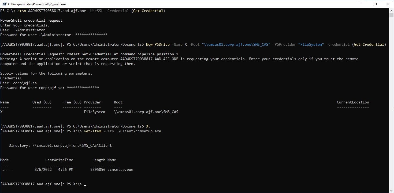Click the cmcas01.corp.ajf.one SMS_CAS root path

click(x=146, y=112)
